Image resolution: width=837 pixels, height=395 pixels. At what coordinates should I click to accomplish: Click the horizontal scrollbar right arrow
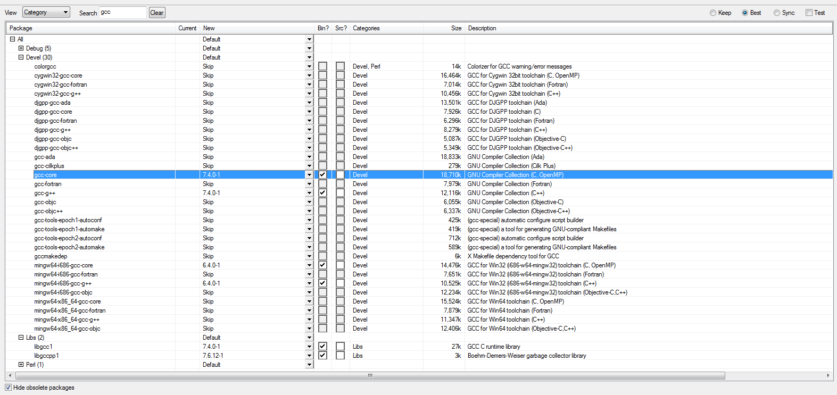click(828, 375)
